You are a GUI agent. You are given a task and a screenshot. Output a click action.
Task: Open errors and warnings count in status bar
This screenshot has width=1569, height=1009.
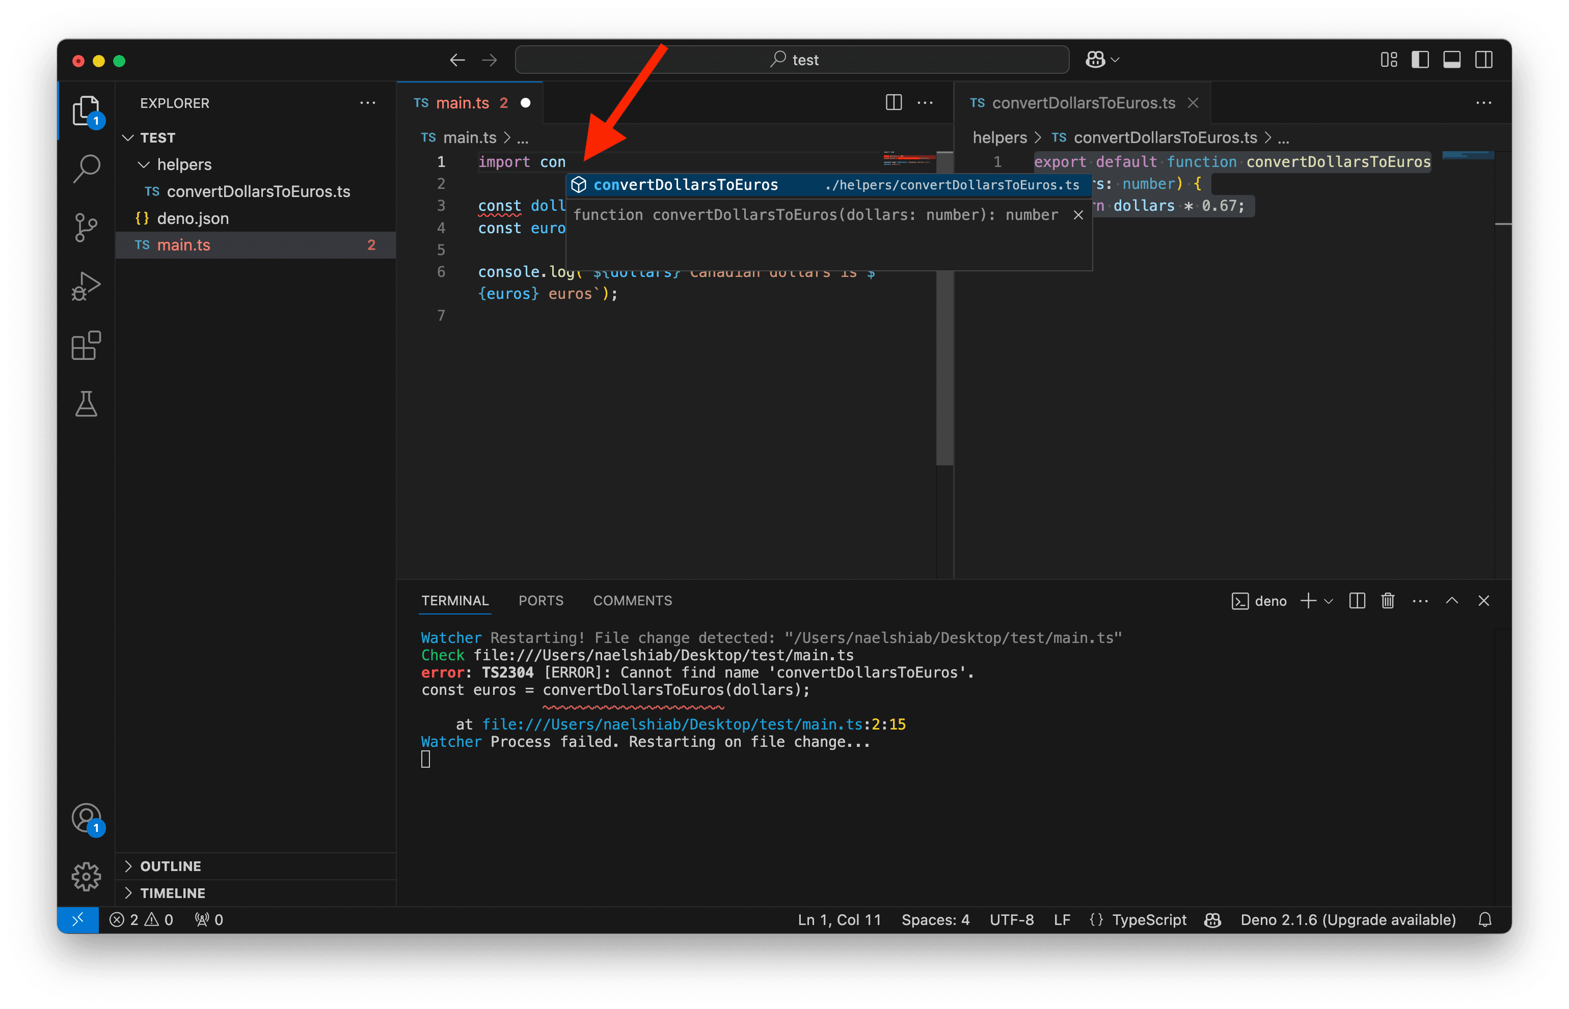141,920
